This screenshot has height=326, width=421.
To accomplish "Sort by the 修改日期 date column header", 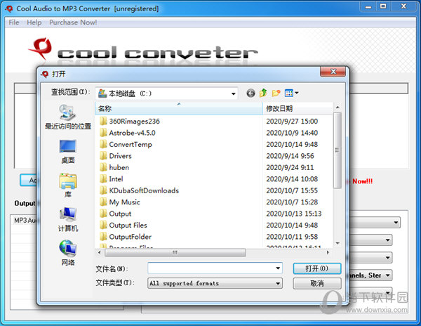I will pos(298,109).
